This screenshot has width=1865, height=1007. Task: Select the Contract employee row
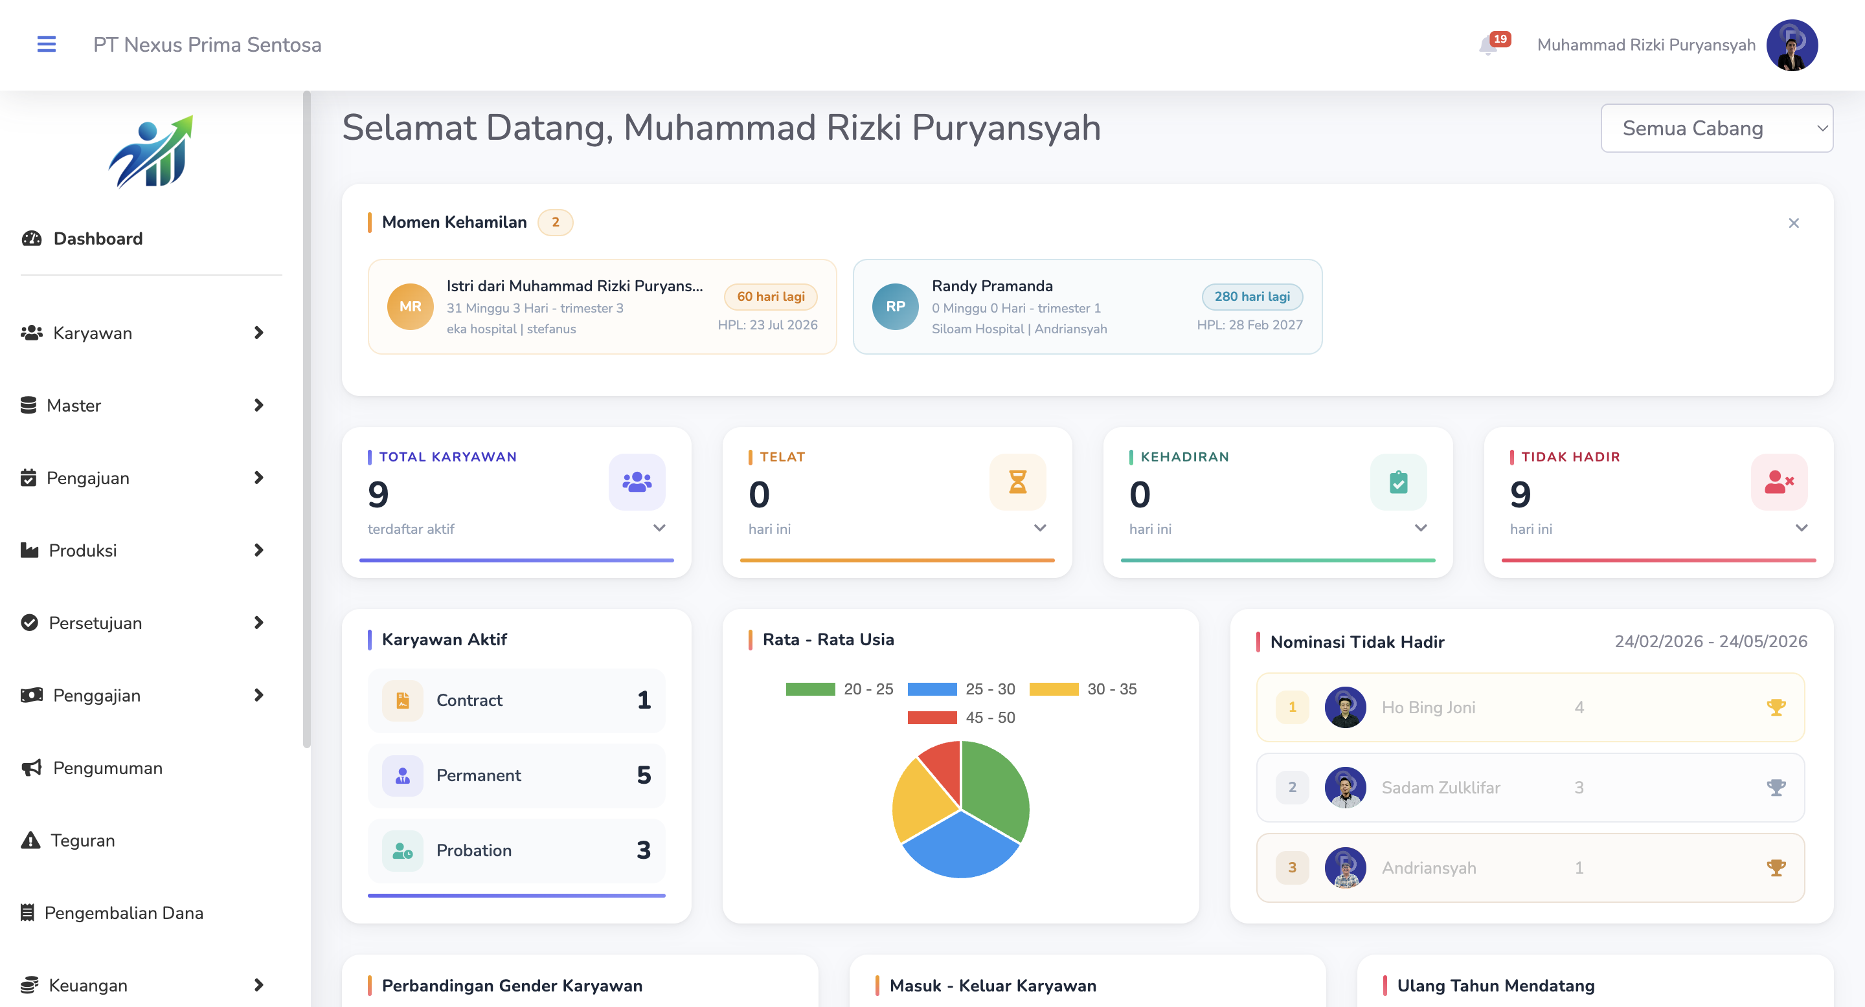pyautogui.click(x=516, y=700)
